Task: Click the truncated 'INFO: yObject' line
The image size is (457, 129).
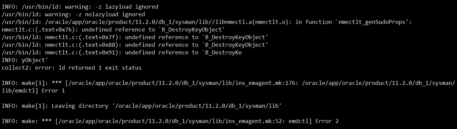Action: tap(25, 60)
